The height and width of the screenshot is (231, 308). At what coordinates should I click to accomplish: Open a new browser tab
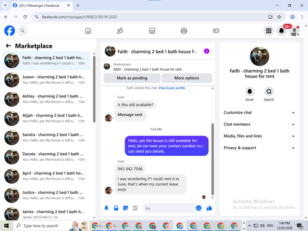(x=78, y=6)
